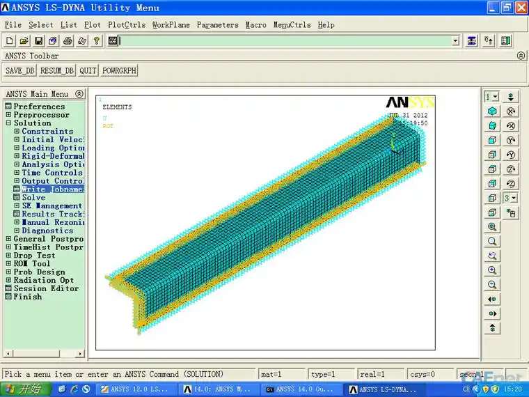Click the printer Image Capture icon
Screen dimensions: 529x397
(x=68, y=41)
